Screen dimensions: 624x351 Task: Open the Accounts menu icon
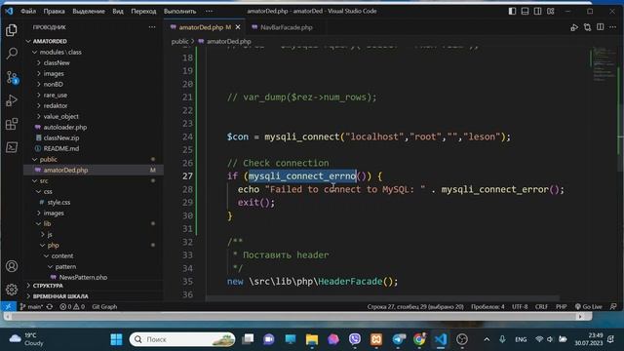[12, 266]
